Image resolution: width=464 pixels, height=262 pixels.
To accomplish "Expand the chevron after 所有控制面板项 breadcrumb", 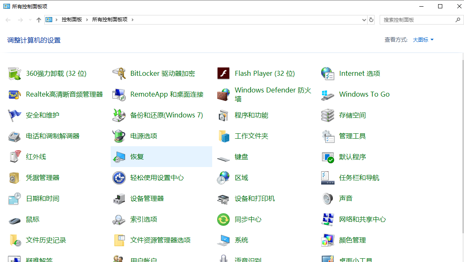I will coord(132,20).
